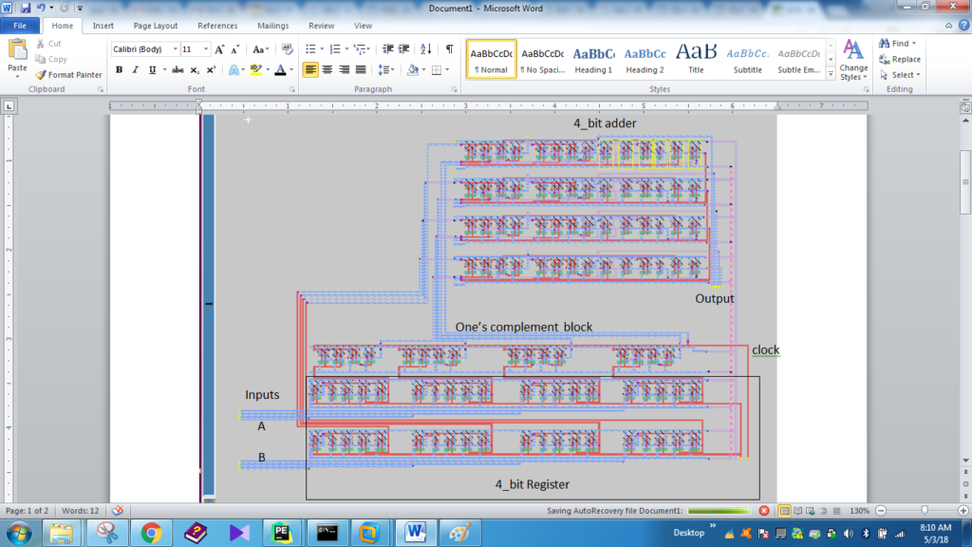Toggle strikethrough formatting
Viewport: 972px width, 547px height.
pos(177,70)
